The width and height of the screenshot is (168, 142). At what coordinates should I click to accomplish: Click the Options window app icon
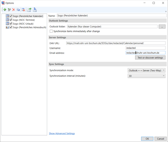[3, 3]
